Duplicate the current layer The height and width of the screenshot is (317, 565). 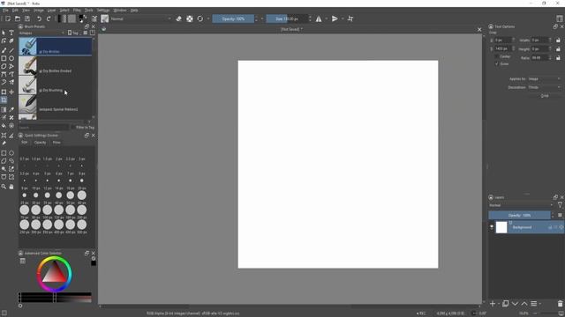coord(506,304)
